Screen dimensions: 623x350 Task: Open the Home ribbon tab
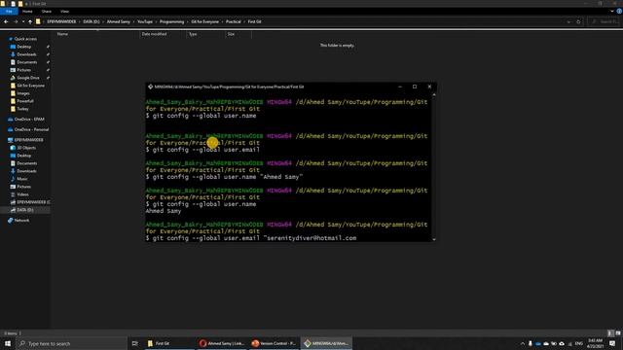tap(27, 12)
